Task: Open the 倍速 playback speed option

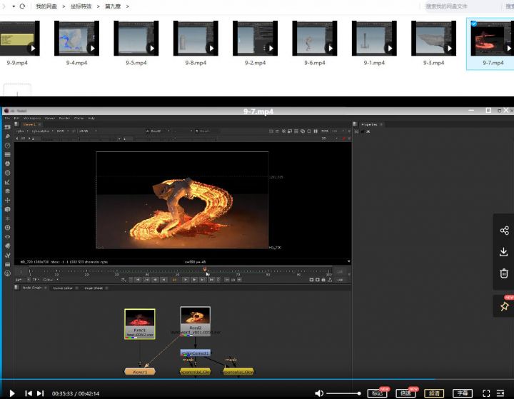Action: [x=405, y=393]
